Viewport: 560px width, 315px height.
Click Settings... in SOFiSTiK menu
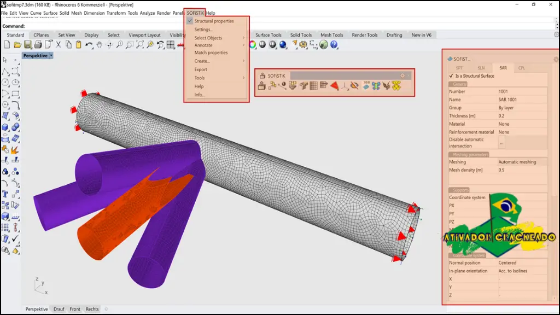203,30
